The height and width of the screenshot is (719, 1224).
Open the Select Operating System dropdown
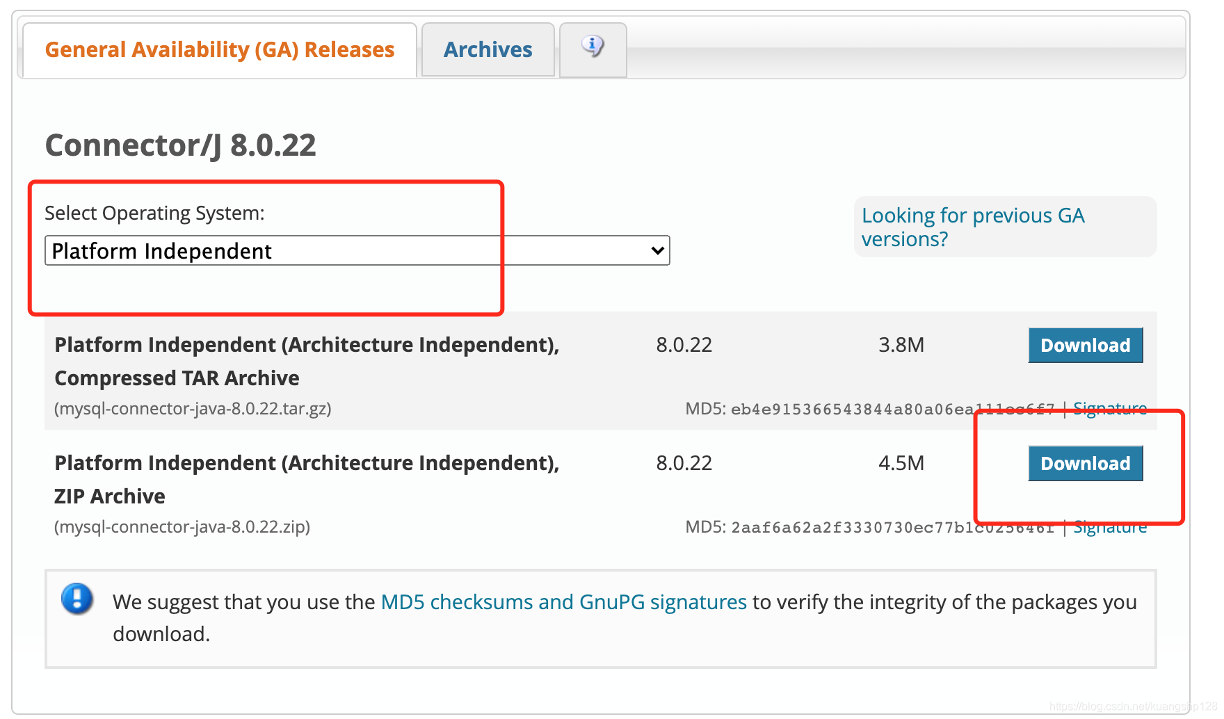pyautogui.click(x=357, y=250)
